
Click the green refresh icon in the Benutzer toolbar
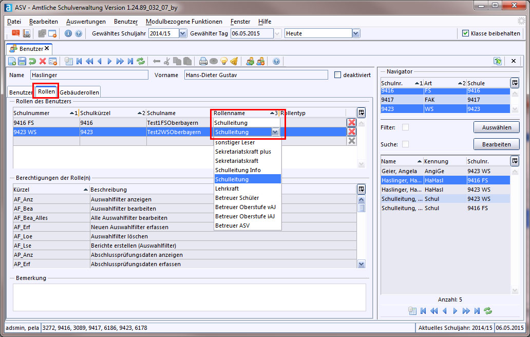[141, 61]
